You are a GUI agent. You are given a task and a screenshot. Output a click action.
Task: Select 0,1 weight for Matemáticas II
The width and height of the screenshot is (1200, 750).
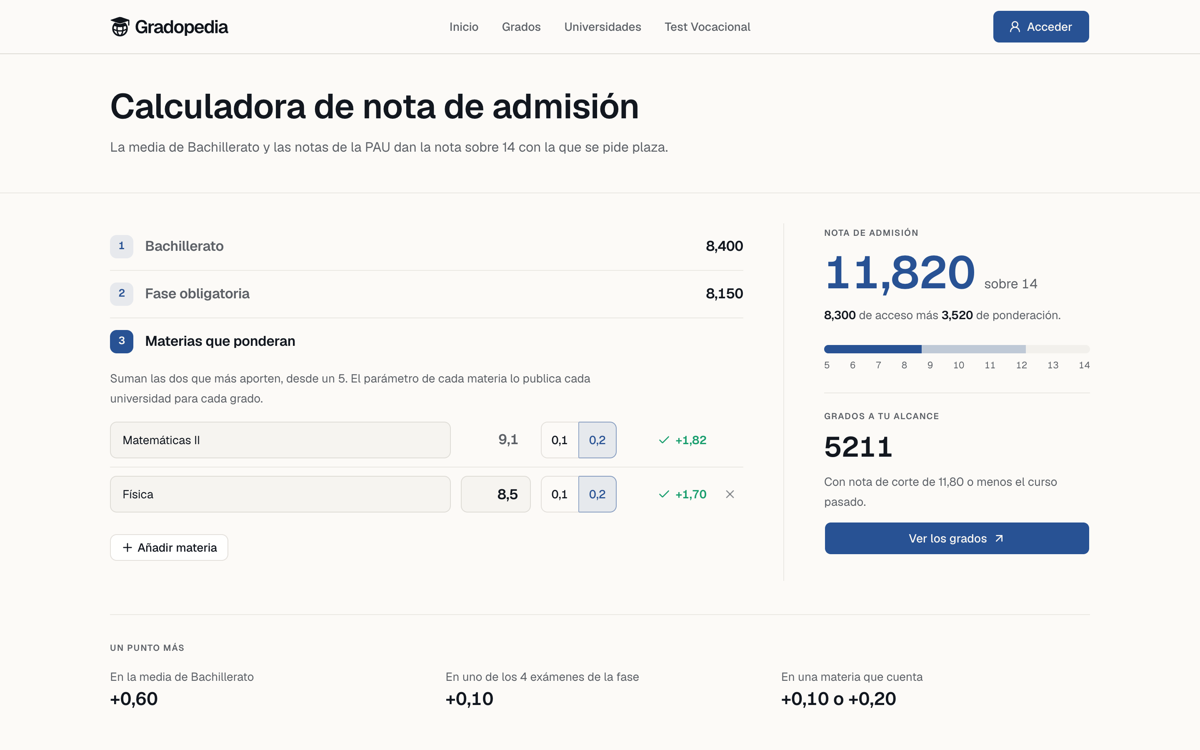559,440
